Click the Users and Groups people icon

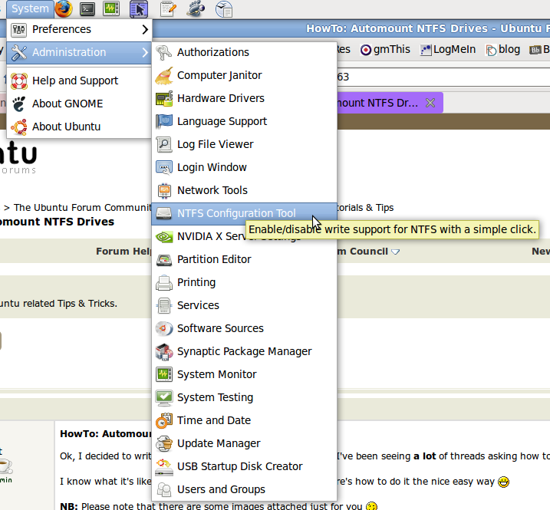coord(164,489)
